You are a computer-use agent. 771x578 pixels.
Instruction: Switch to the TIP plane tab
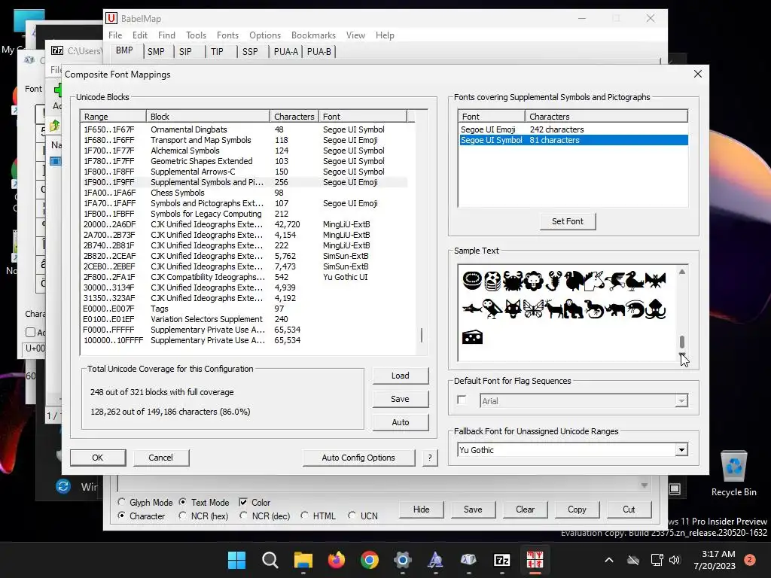pos(217,52)
